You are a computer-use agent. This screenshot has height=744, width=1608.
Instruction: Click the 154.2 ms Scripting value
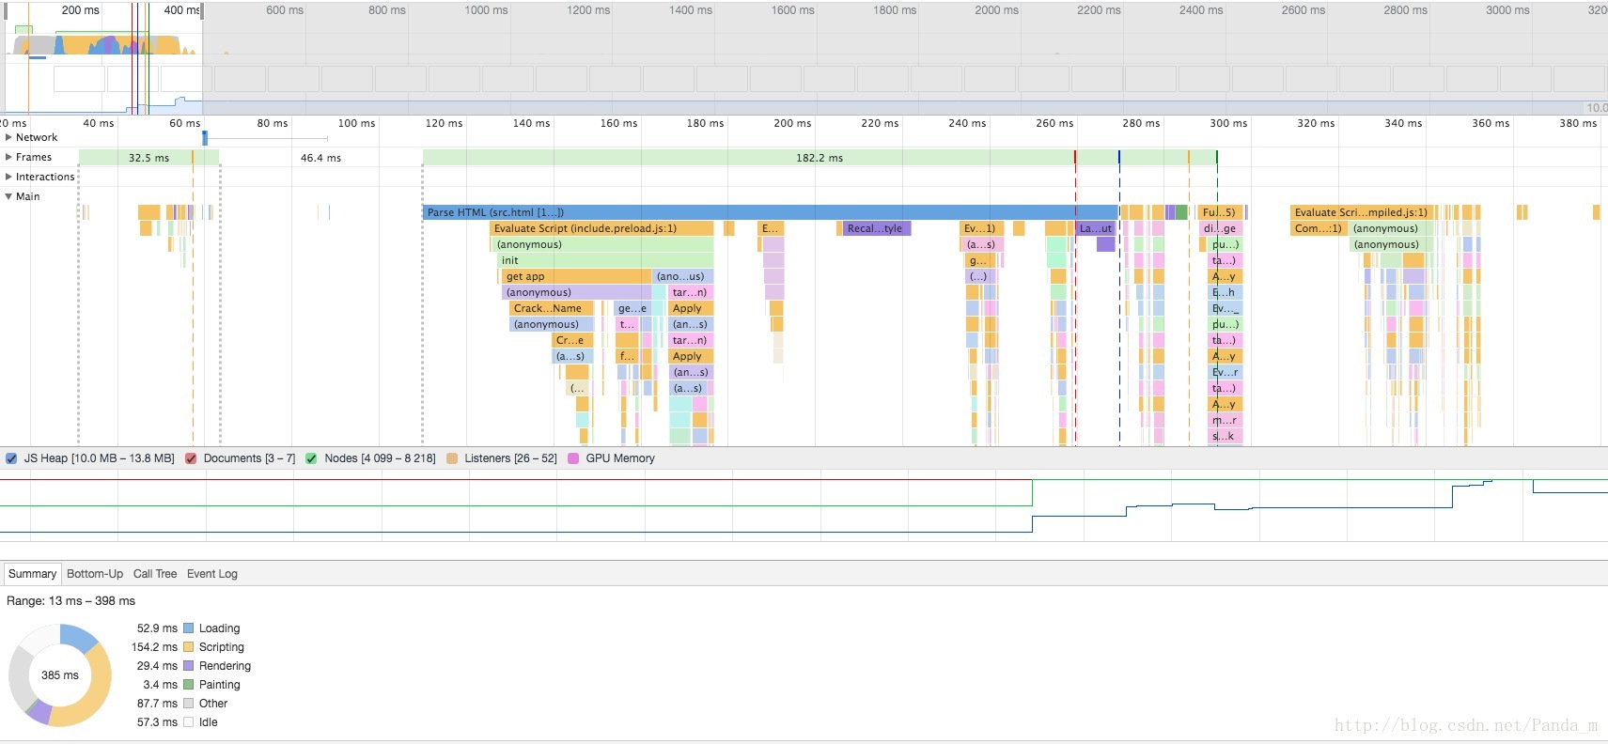[154, 647]
